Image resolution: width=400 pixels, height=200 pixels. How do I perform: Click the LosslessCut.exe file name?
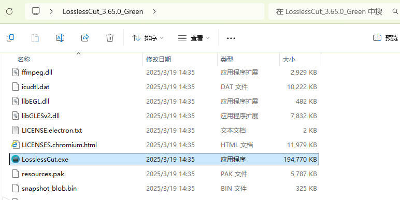(45, 160)
